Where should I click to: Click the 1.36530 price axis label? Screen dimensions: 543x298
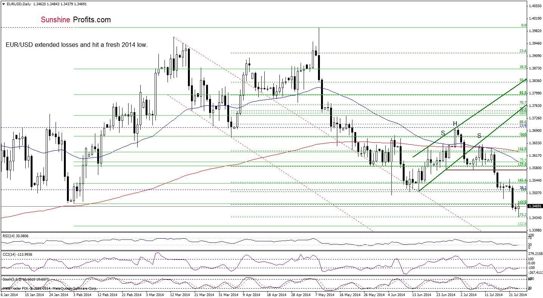pos(535,143)
